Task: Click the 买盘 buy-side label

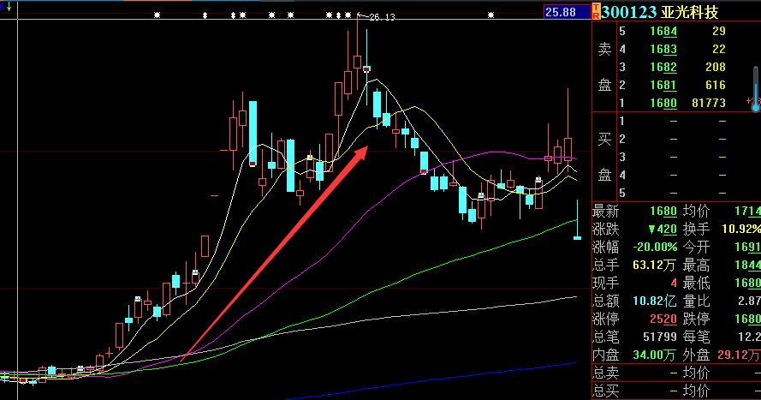Action: coord(604,157)
